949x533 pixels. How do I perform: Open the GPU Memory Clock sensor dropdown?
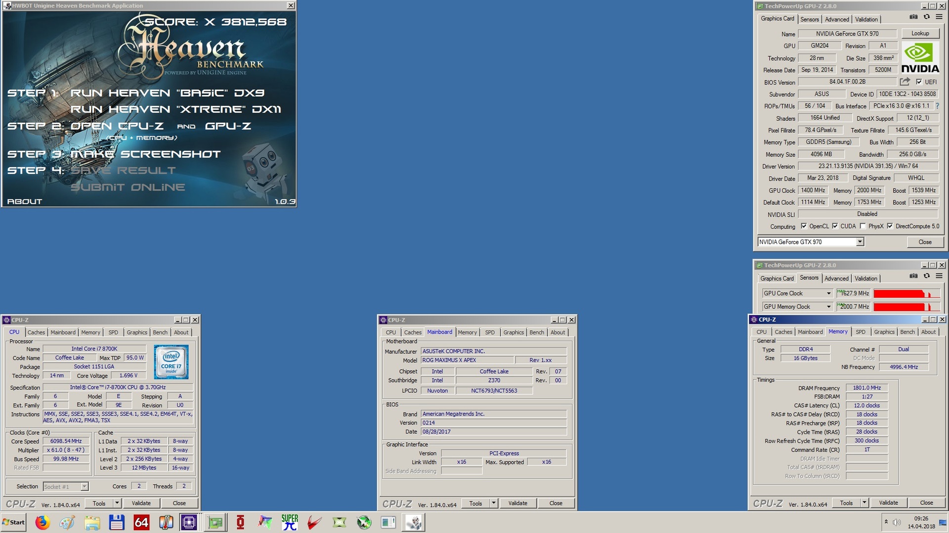pos(829,306)
